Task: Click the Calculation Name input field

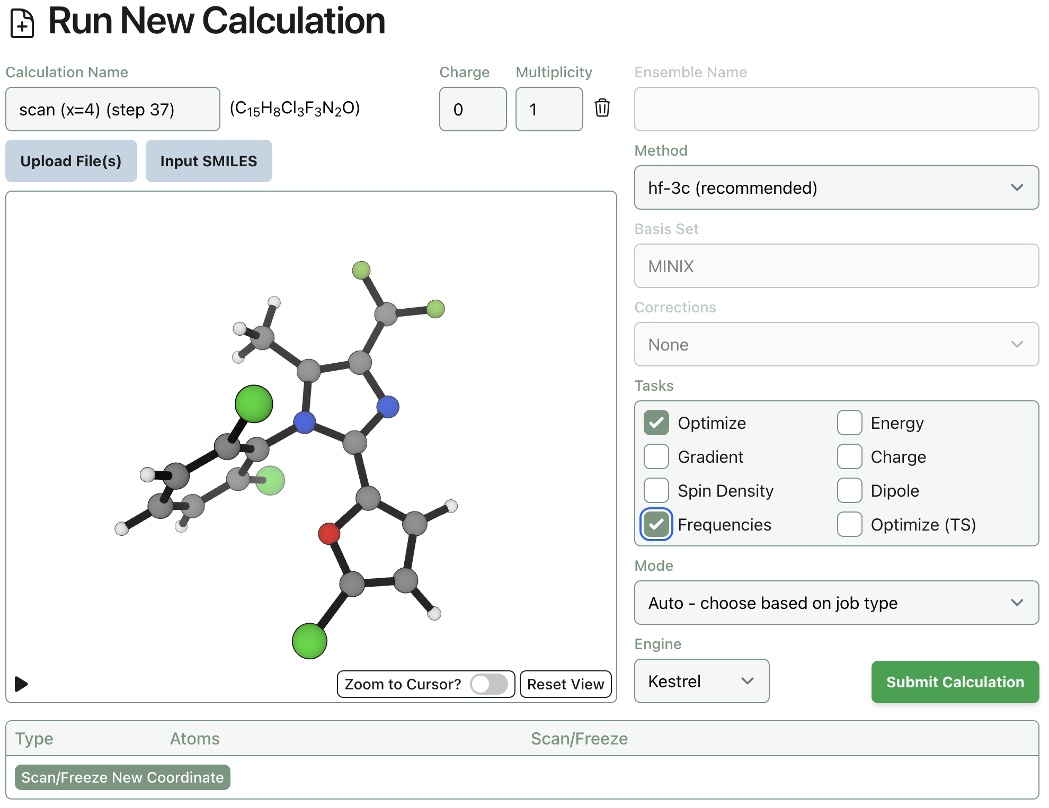Action: point(113,109)
